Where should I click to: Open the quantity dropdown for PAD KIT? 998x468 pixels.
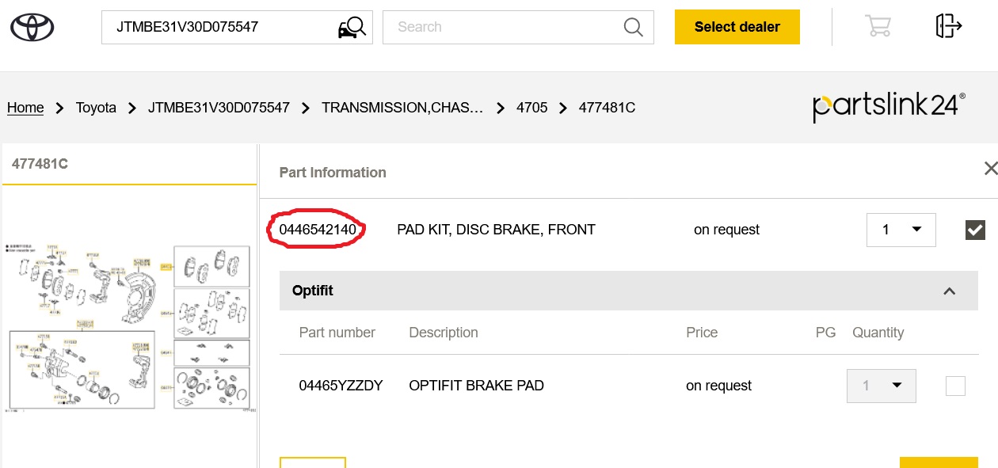click(901, 230)
